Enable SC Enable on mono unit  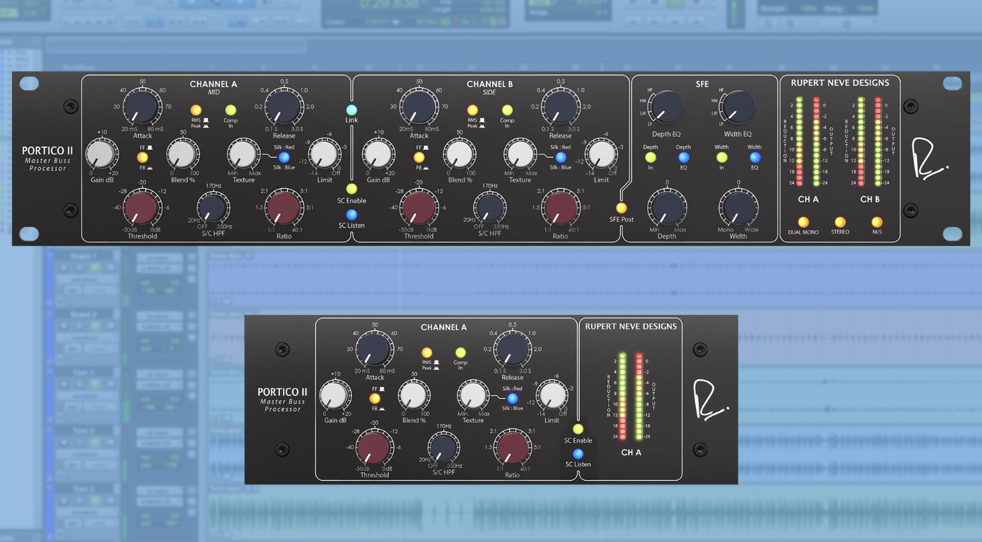pyautogui.click(x=578, y=429)
